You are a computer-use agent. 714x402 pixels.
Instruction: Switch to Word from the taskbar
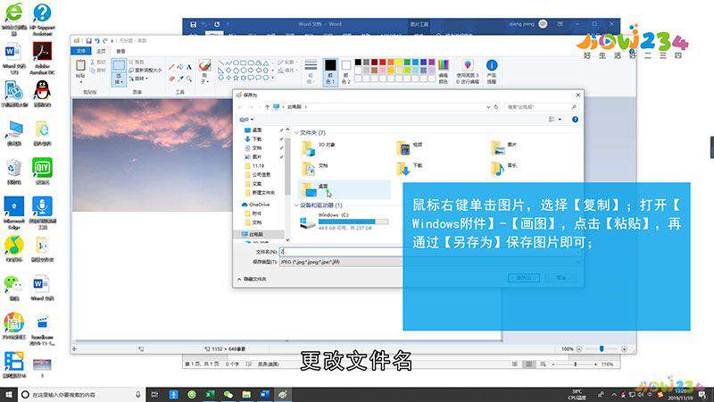[x=264, y=394]
